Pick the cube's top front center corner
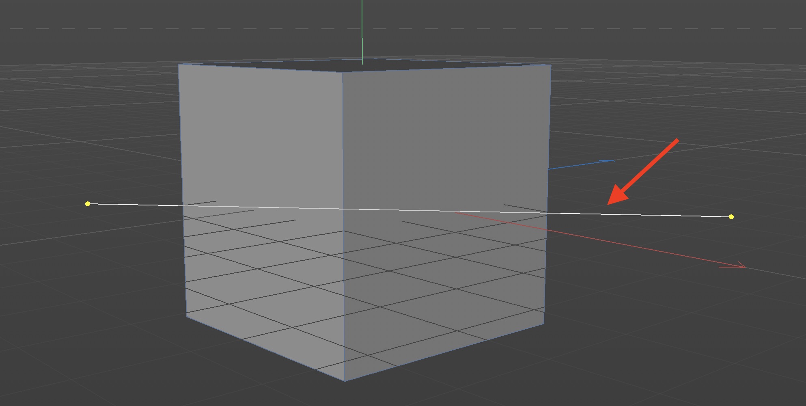The width and height of the screenshot is (806, 406). pyautogui.click(x=342, y=72)
